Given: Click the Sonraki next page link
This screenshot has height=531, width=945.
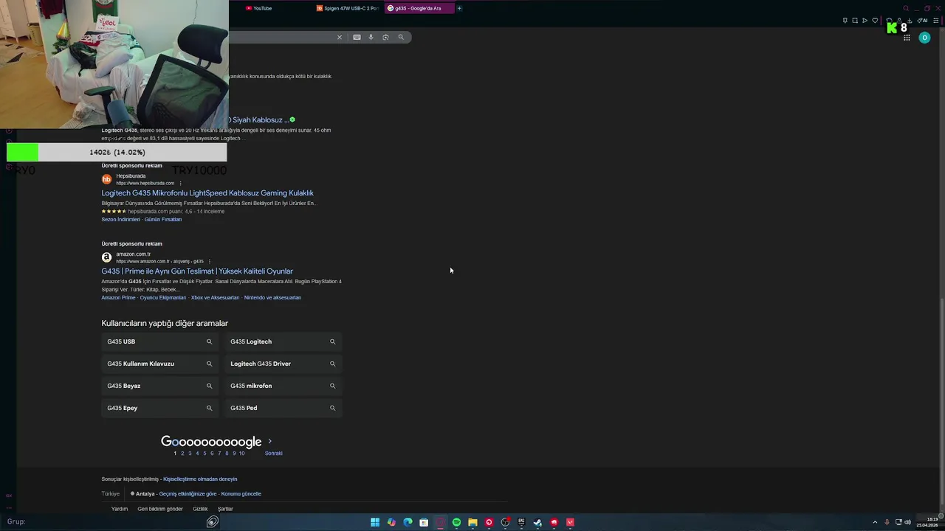Looking at the screenshot, I should (274, 454).
